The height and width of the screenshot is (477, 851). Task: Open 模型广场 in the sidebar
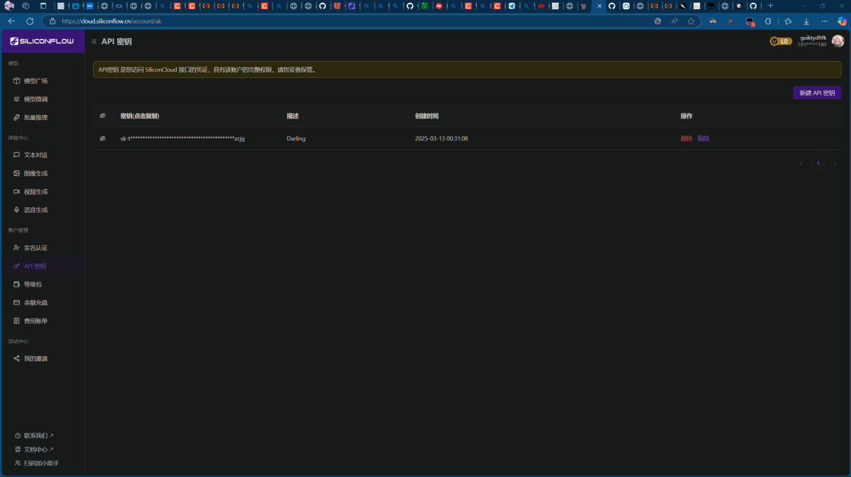coord(35,81)
